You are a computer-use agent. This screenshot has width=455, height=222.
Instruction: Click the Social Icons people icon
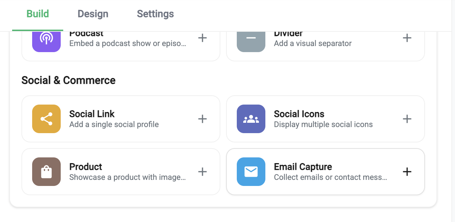(251, 119)
